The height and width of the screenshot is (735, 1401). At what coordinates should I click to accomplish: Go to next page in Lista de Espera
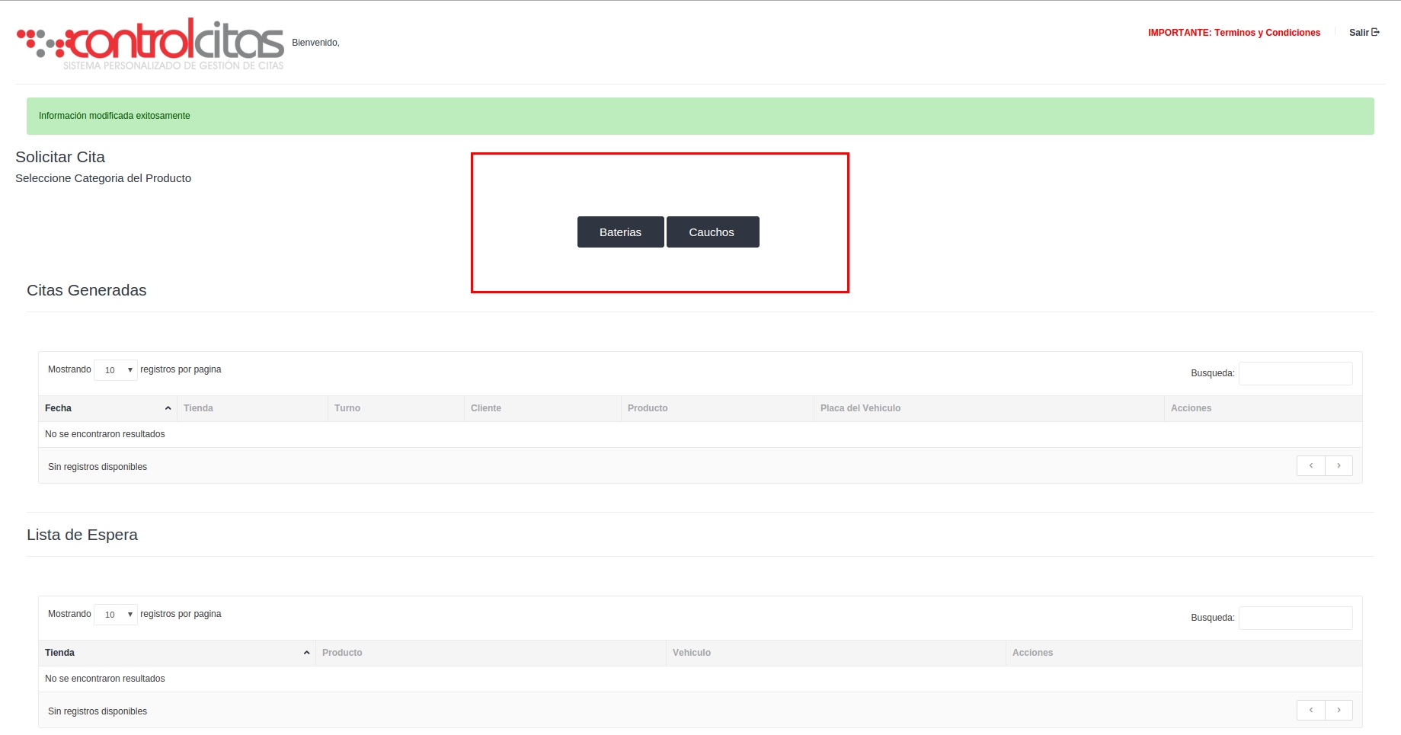point(1339,710)
